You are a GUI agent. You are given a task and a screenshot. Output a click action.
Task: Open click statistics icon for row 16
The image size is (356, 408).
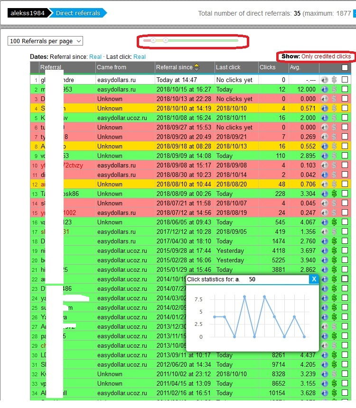pyautogui.click(x=325, y=222)
